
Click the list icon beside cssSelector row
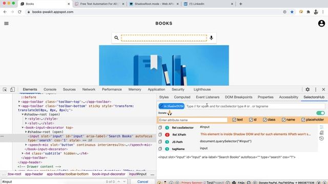coord(321,127)
